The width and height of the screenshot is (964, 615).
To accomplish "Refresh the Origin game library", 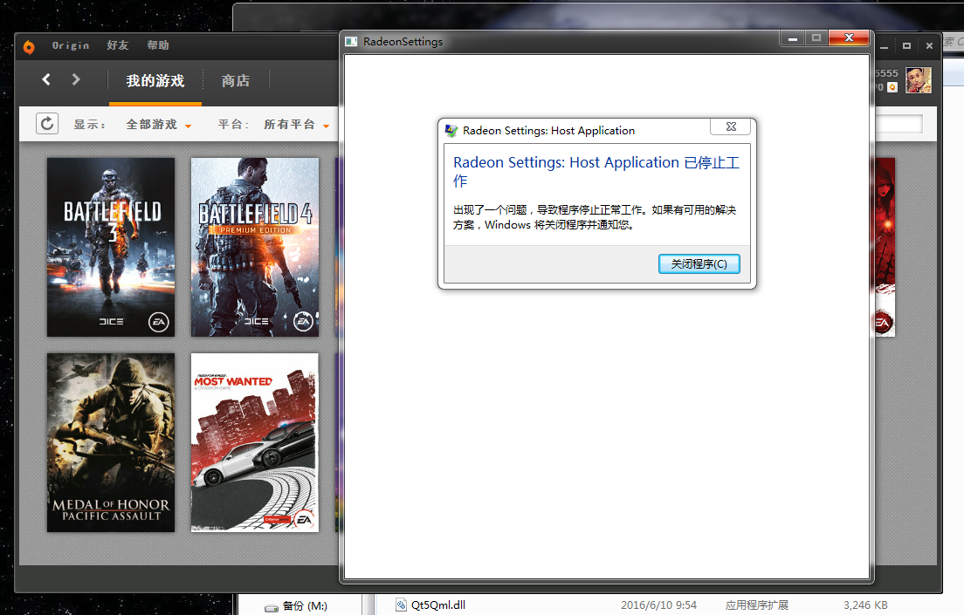I will 47,124.
